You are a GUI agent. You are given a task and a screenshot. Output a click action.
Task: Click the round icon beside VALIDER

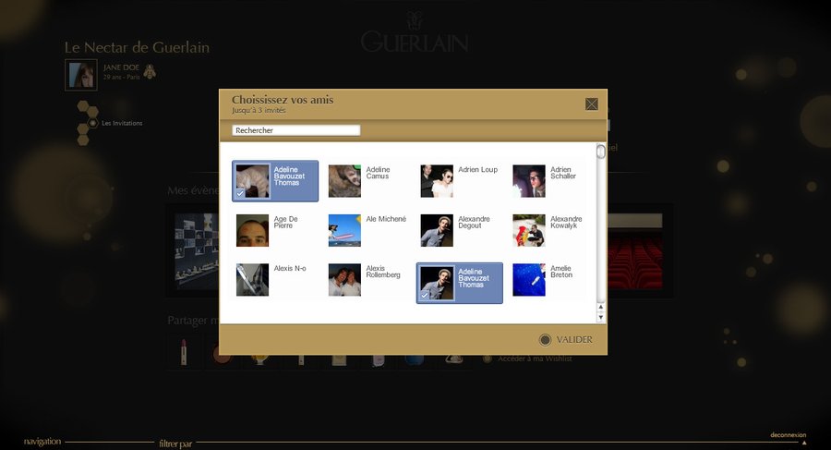coord(545,339)
